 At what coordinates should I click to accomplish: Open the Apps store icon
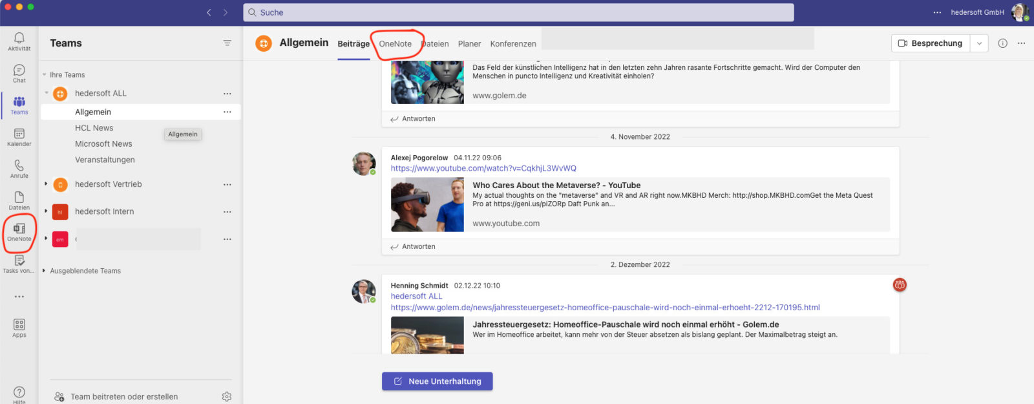pos(19,328)
